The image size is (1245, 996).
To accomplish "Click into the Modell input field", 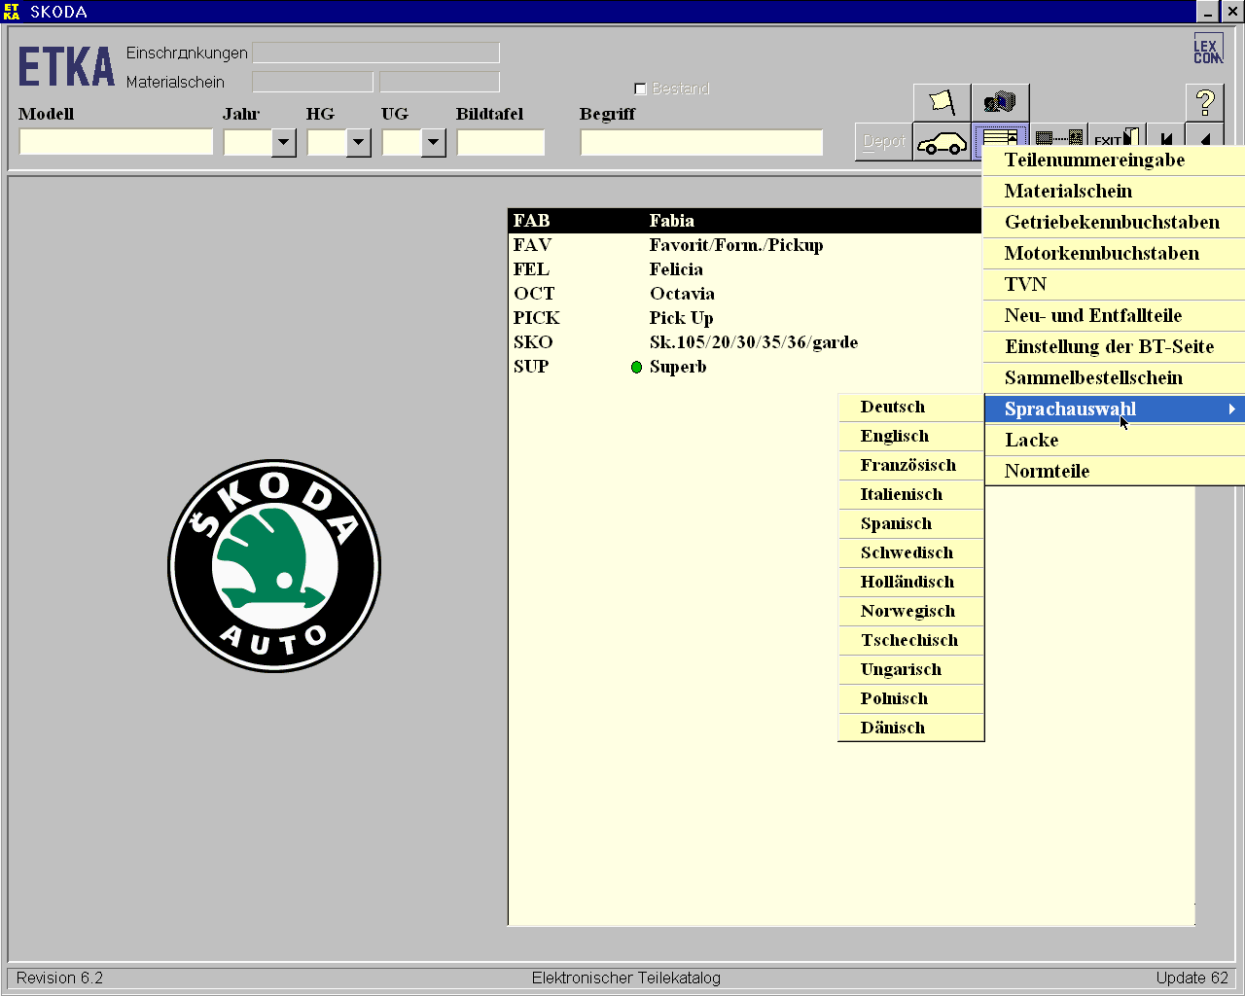I will 116,142.
